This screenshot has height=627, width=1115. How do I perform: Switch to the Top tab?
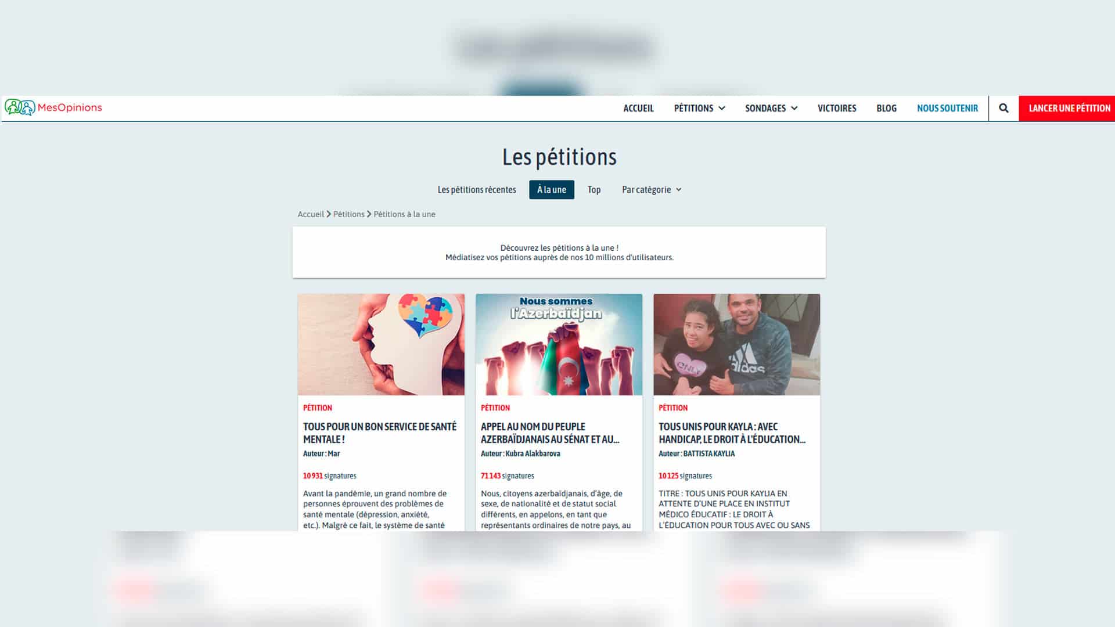(x=594, y=190)
